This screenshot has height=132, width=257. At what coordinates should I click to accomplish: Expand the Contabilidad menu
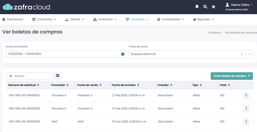tap(170, 19)
